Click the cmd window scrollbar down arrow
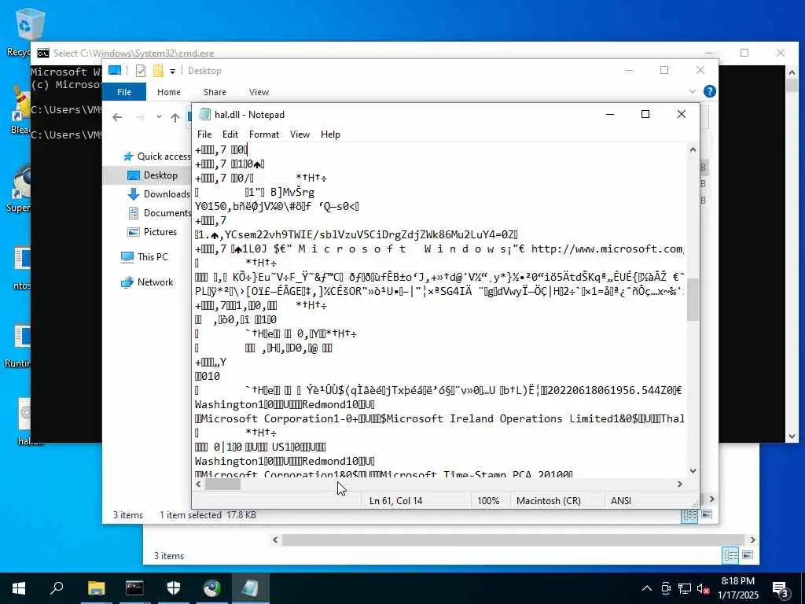The height and width of the screenshot is (604, 805). [x=792, y=436]
